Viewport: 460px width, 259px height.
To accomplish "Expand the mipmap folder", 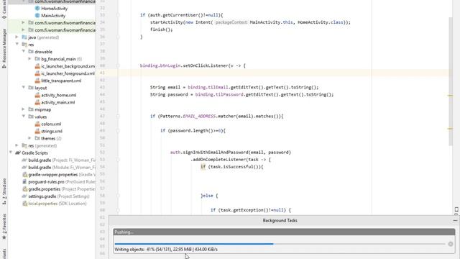I will click(x=23, y=109).
